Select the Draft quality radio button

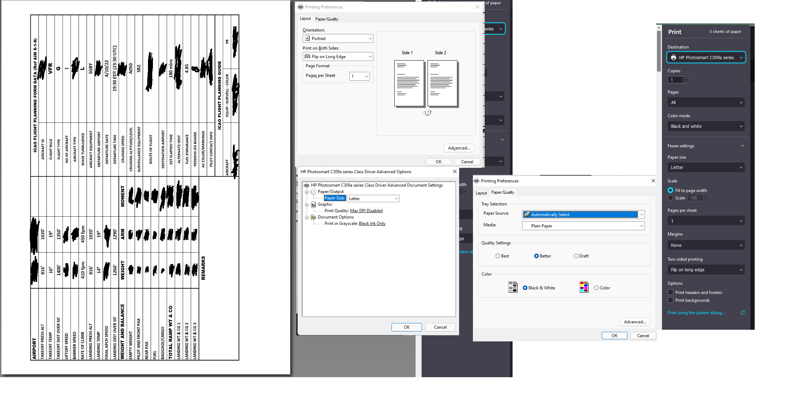click(x=576, y=256)
